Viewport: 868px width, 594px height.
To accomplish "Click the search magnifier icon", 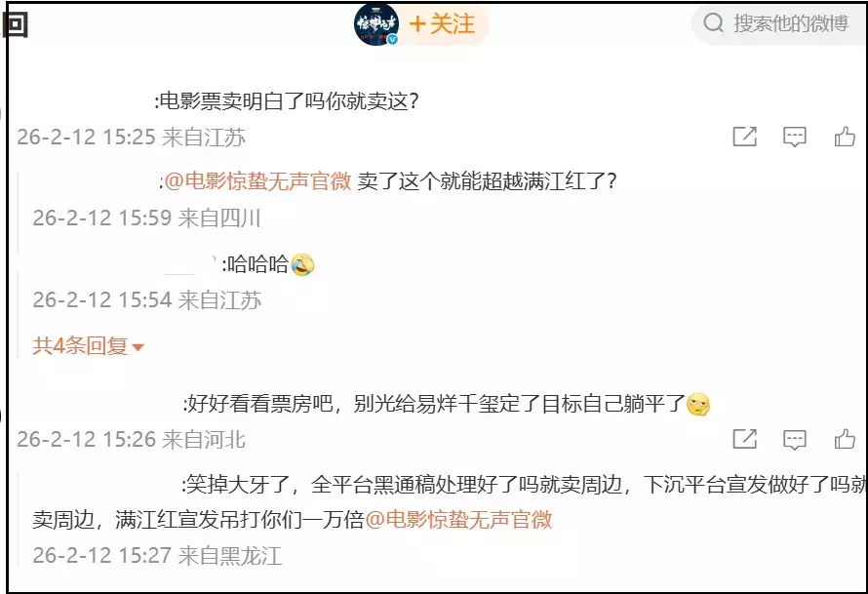I will click(714, 23).
